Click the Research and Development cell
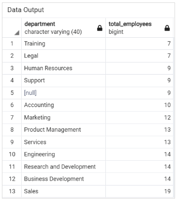This screenshot has height=201, width=176. pyautogui.click(x=63, y=167)
